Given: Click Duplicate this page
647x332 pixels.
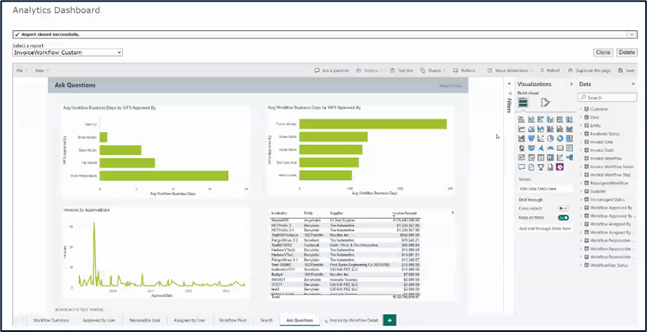Looking at the screenshot, I should (x=589, y=70).
